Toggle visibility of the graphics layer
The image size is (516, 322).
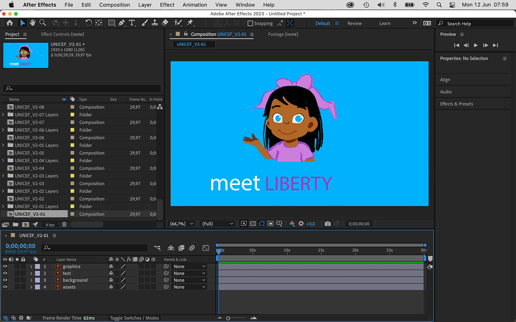[5, 266]
